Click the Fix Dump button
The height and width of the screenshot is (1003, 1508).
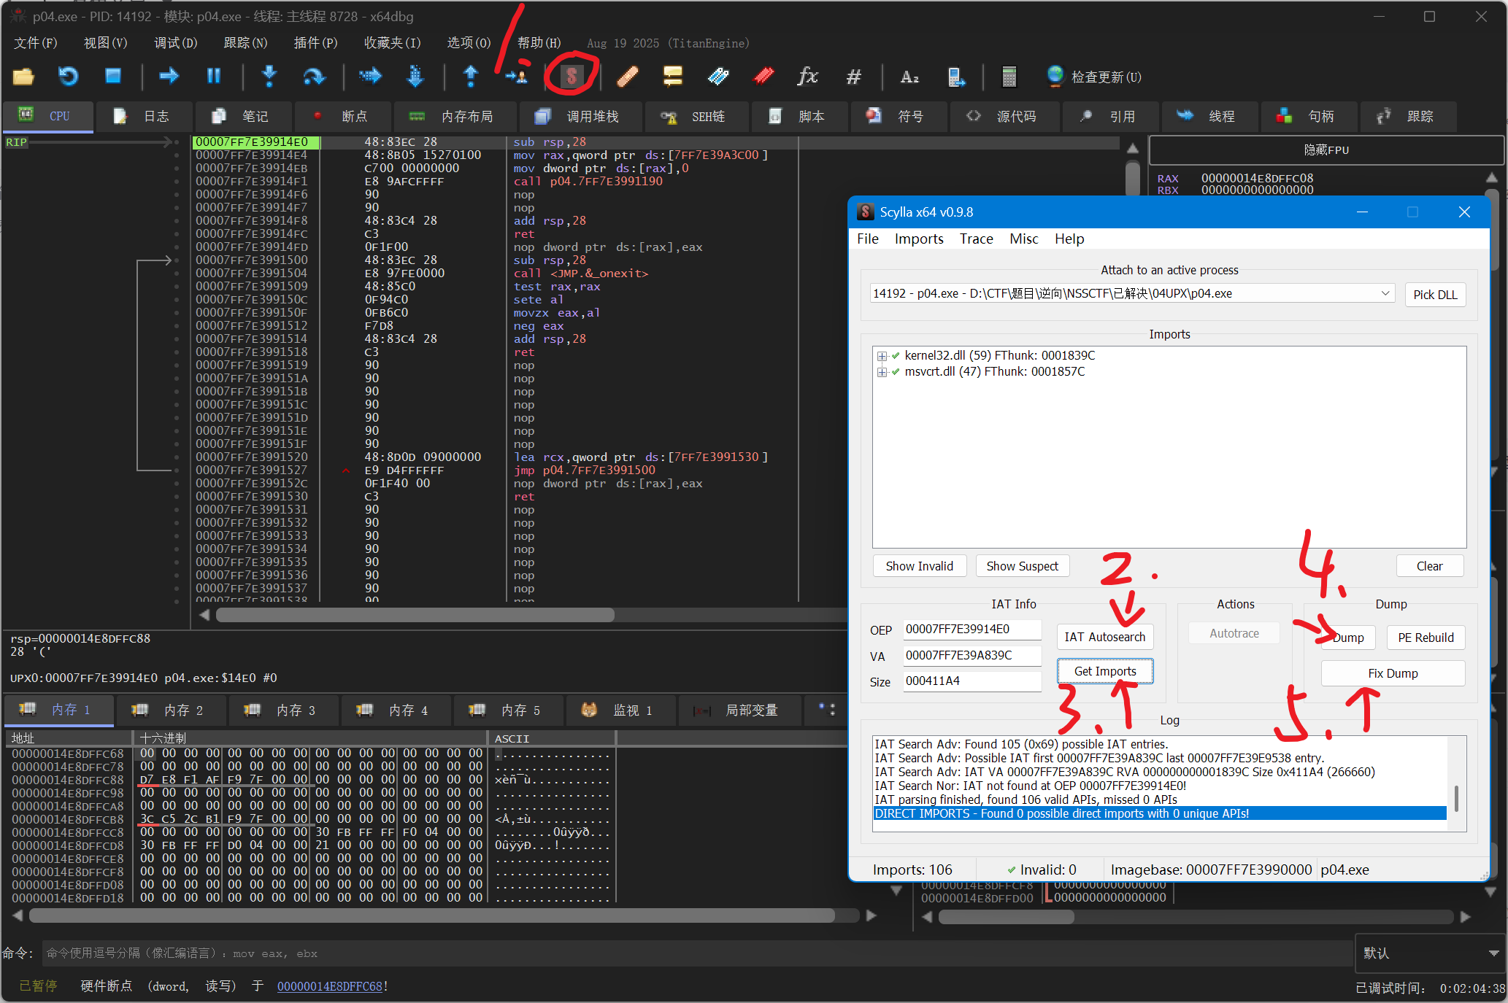[1392, 673]
